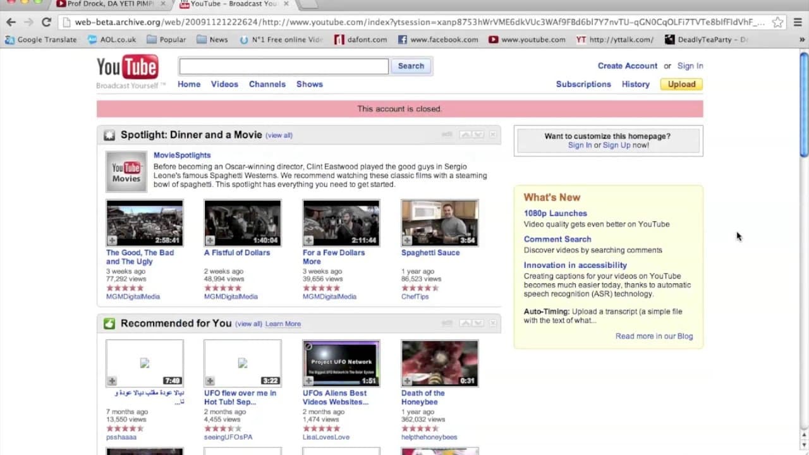Reload the page with the refresh icon
The height and width of the screenshot is (455, 809).
(x=46, y=22)
